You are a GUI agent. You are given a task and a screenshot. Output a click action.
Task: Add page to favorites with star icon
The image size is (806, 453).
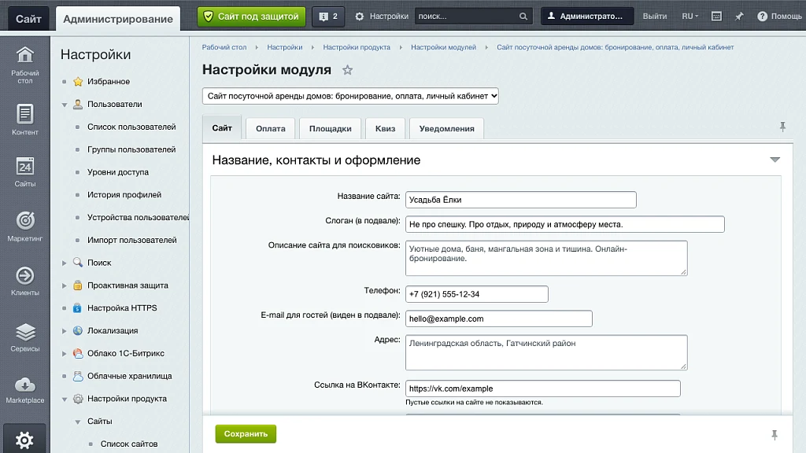pos(347,70)
